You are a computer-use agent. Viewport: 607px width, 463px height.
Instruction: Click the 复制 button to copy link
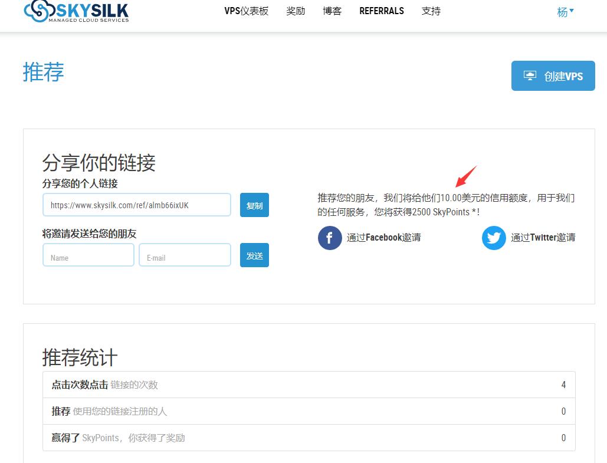[254, 205]
